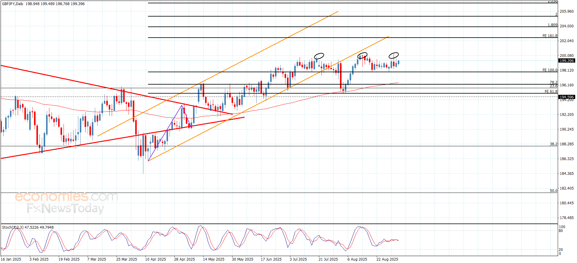Click the 202.040 price axis value
The image size is (577, 263).
566,41
